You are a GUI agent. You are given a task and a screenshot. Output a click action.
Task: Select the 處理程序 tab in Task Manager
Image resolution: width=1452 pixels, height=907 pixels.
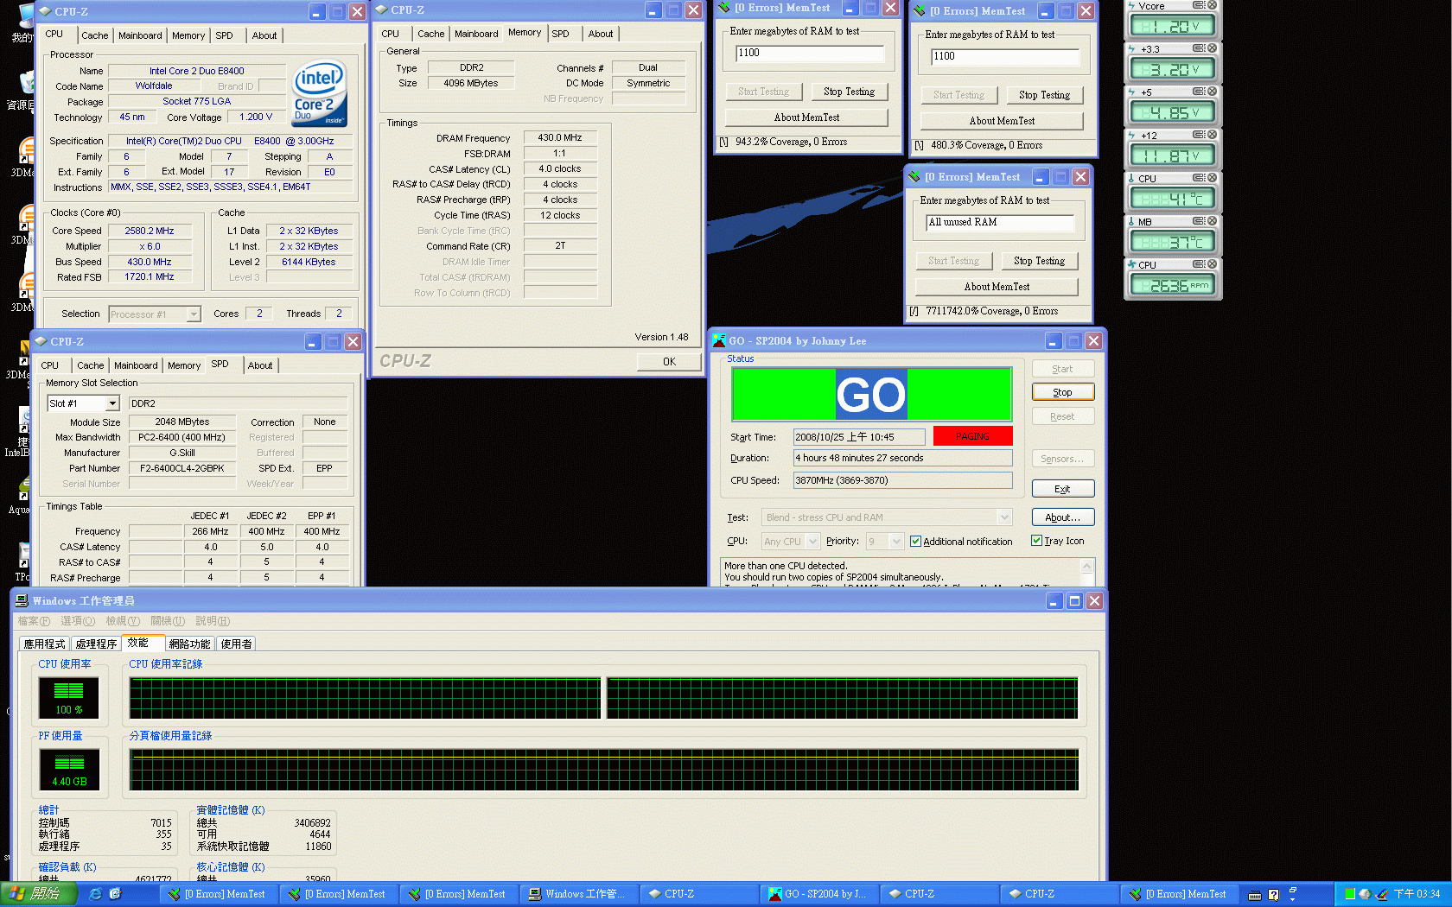pos(96,644)
